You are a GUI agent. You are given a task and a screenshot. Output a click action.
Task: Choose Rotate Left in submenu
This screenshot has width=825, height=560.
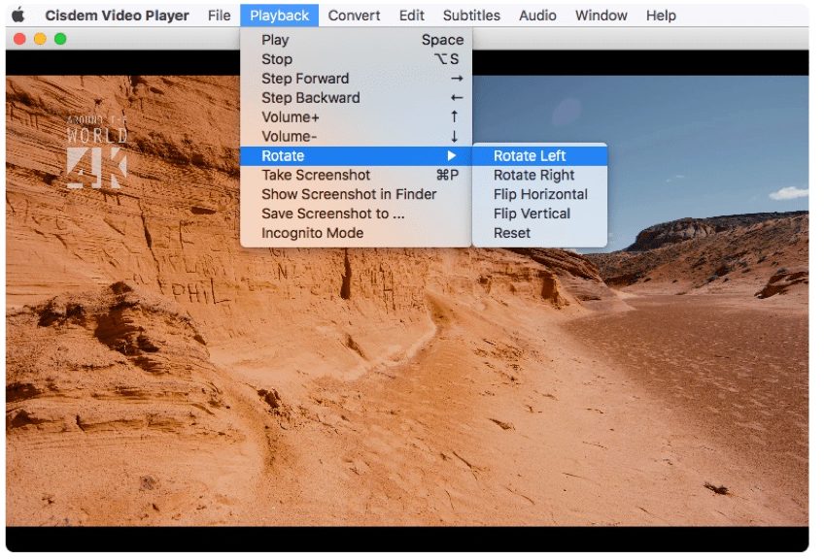(x=530, y=156)
